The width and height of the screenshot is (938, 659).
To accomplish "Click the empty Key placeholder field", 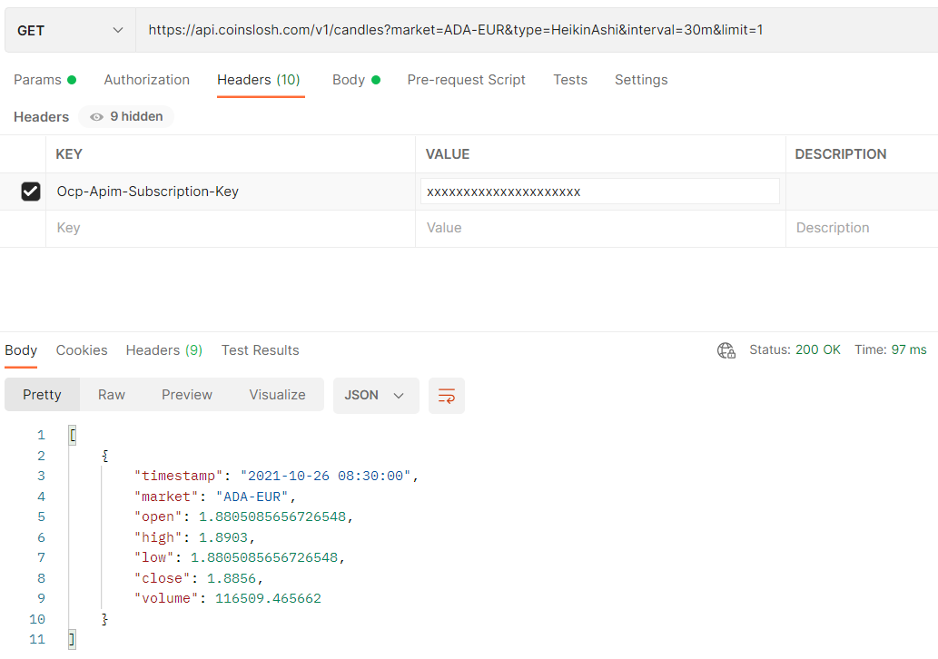I will point(231,228).
